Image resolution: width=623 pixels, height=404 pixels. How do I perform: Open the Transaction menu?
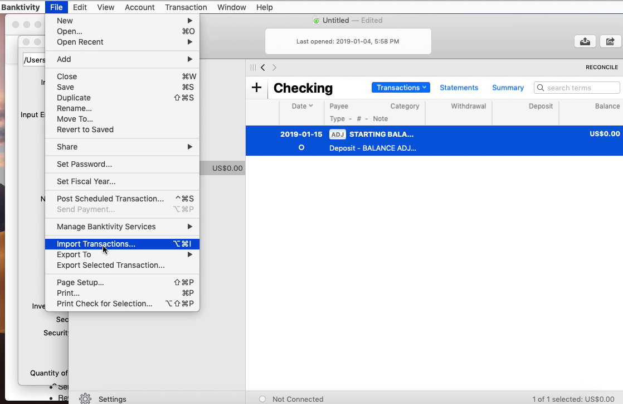tap(186, 7)
